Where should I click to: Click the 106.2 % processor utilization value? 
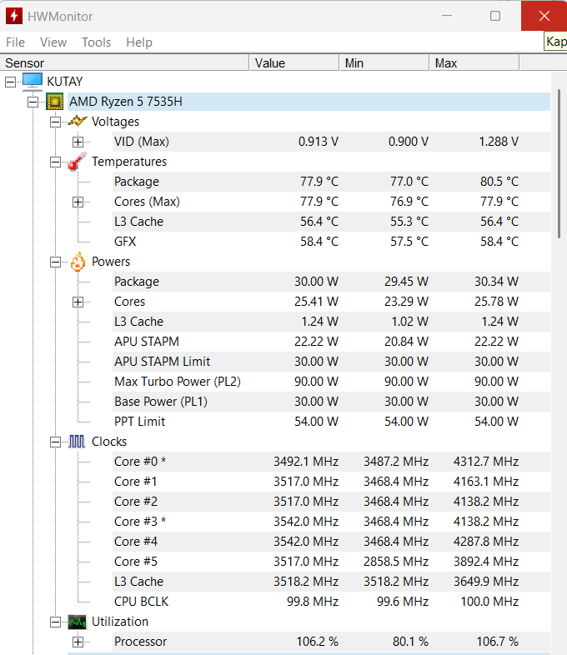pos(317,642)
